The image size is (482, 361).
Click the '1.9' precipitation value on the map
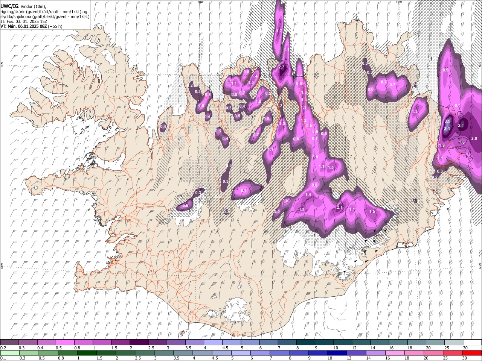point(442,146)
